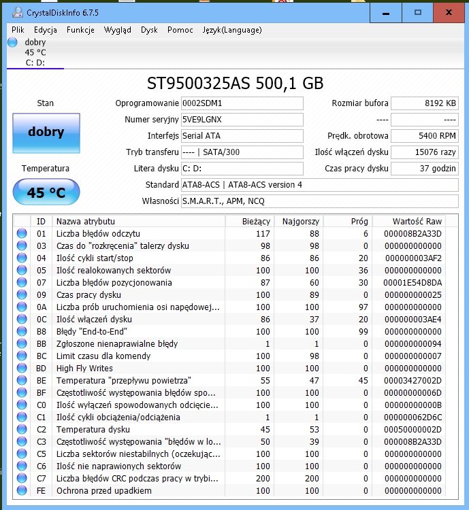Viewport: 469px width, 510px height.
Task: Click raw value 00001E54D8DA
Action: click(x=413, y=283)
